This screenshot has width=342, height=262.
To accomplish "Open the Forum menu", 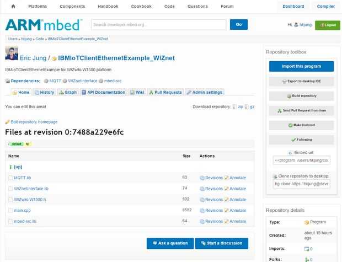I will click(227, 6).
